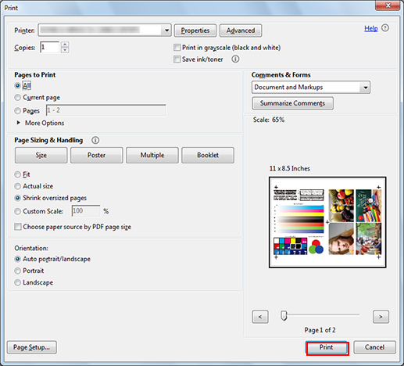Open the Help link
The height and width of the screenshot is (366, 404).
pos(371,28)
